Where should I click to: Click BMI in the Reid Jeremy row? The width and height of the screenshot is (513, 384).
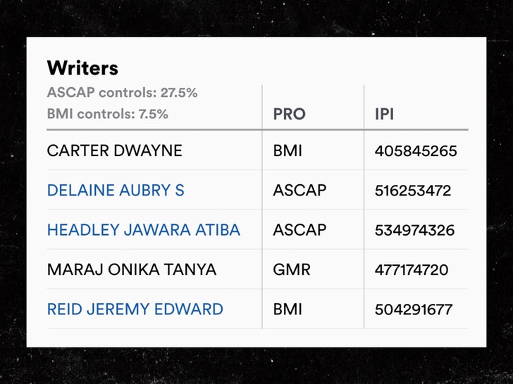(x=288, y=309)
